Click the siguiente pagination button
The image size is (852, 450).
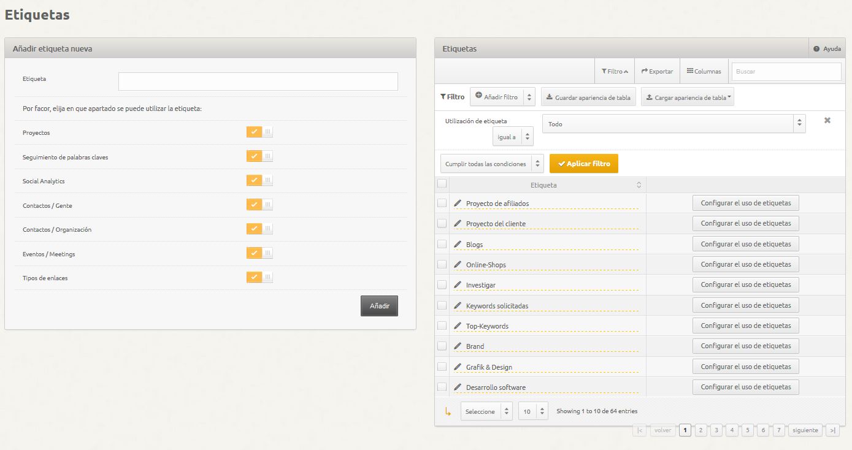(805, 430)
